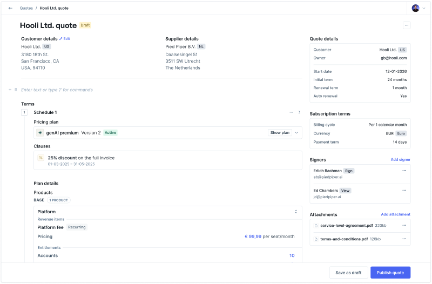Click the Initial term 24 months value

pos(397,79)
